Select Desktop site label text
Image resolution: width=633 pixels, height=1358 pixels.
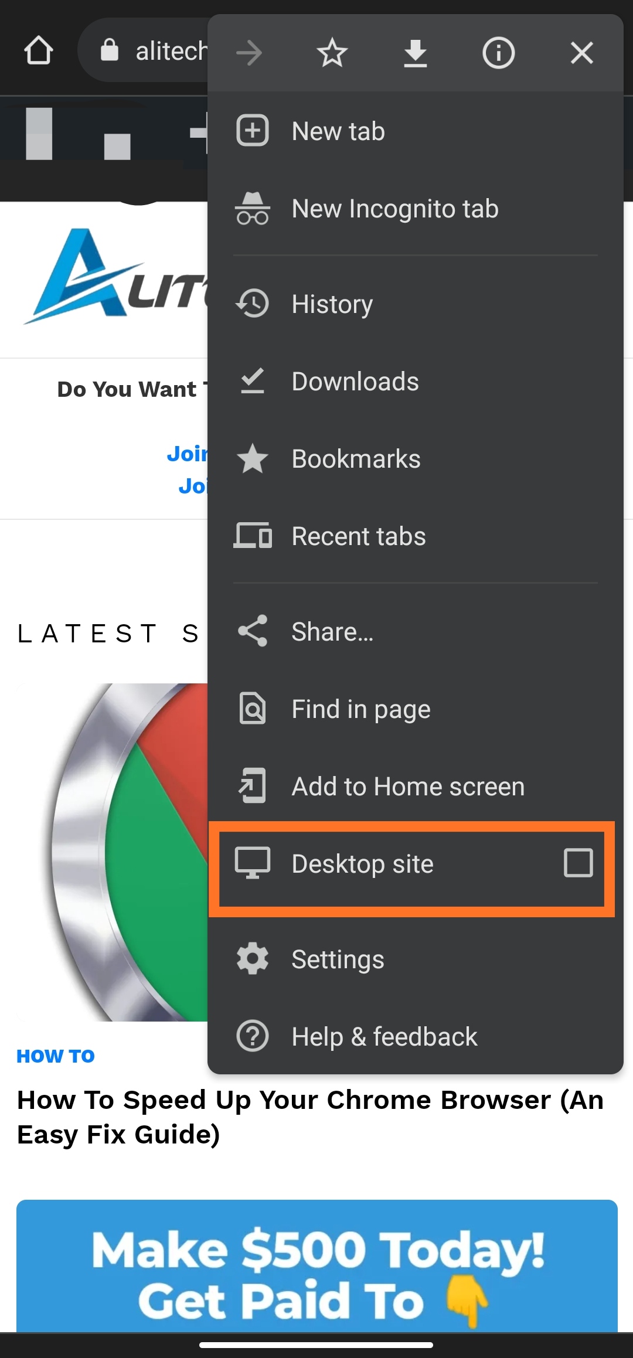362,864
